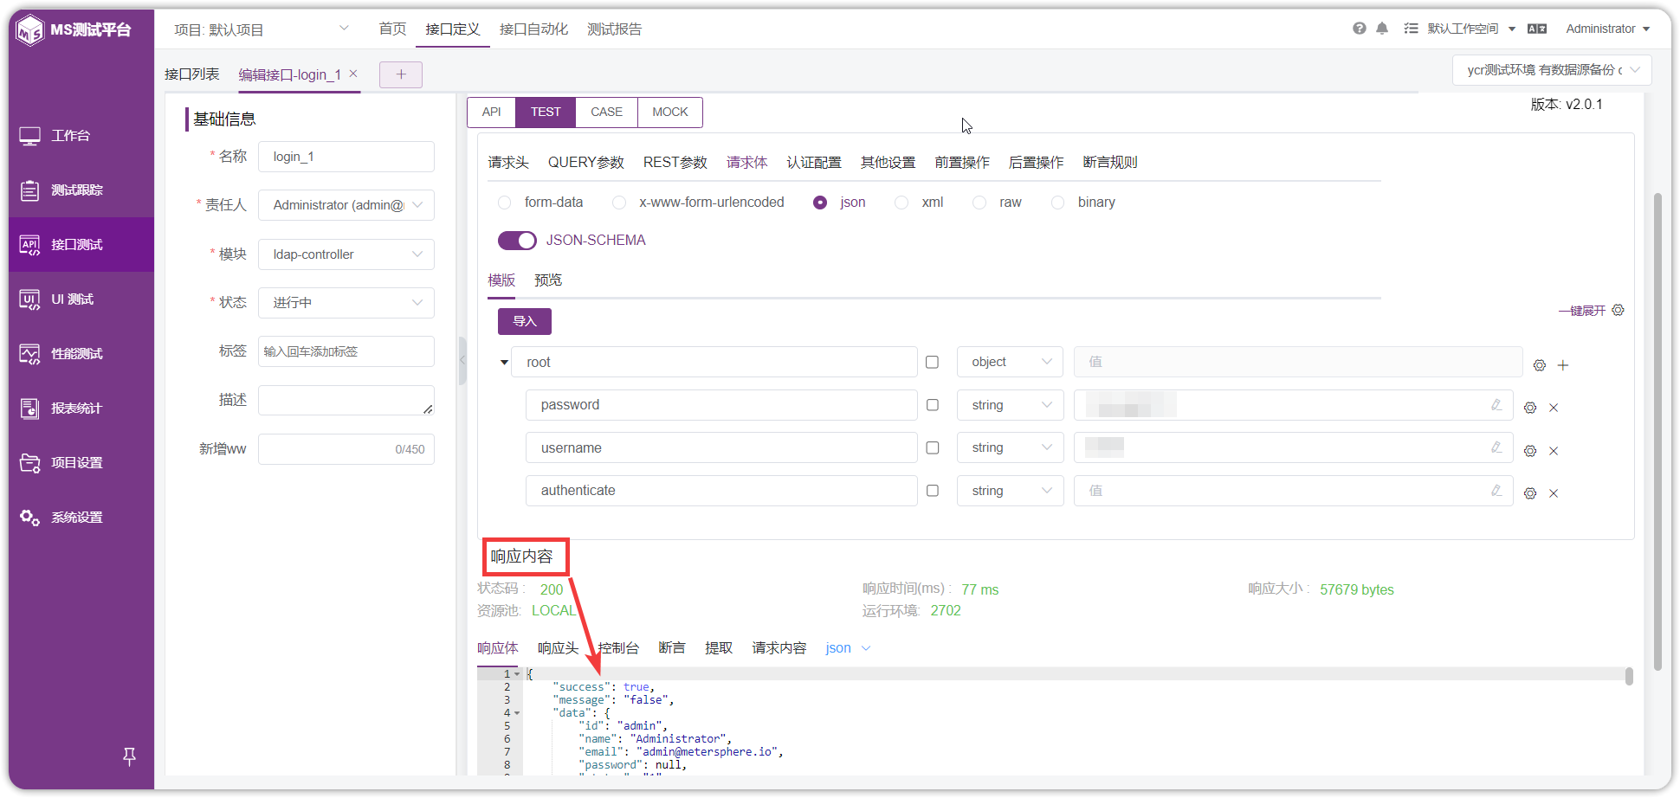Select the binary radio button

pos(1057,203)
